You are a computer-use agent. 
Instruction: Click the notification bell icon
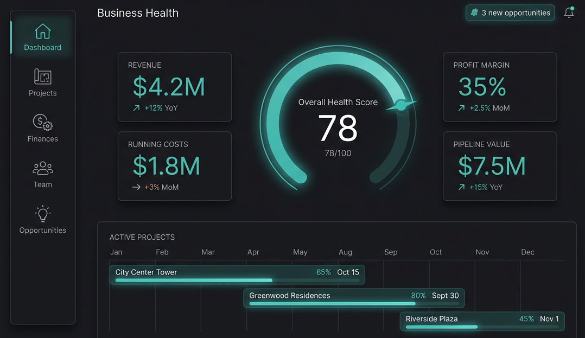[x=569, y=13]
